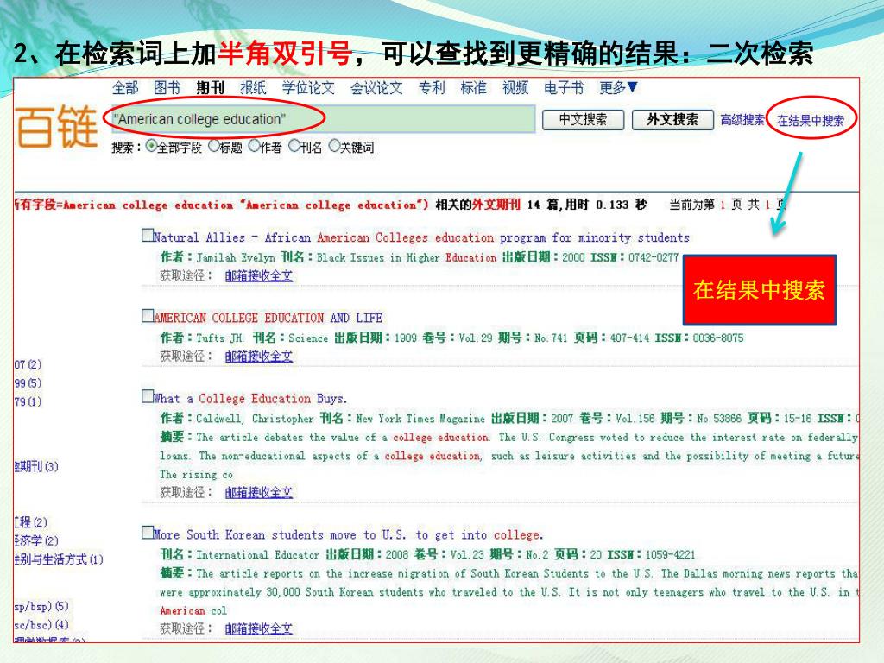Filter by sidebar year 79 (1)

(28, 401)
